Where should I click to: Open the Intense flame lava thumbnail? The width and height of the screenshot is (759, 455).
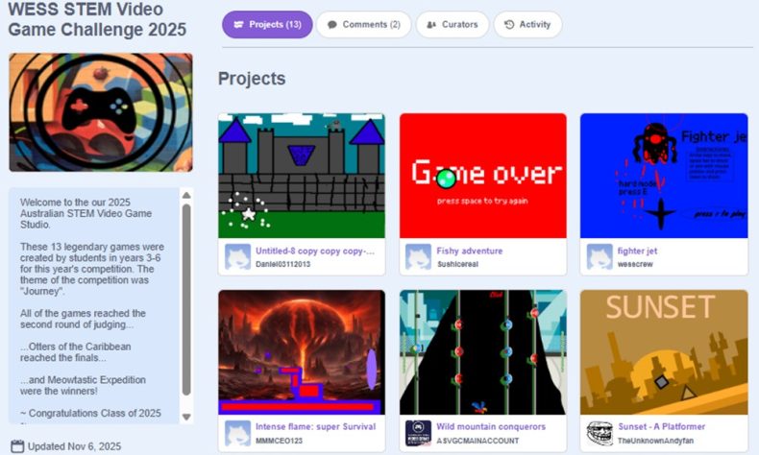(302, 352)
